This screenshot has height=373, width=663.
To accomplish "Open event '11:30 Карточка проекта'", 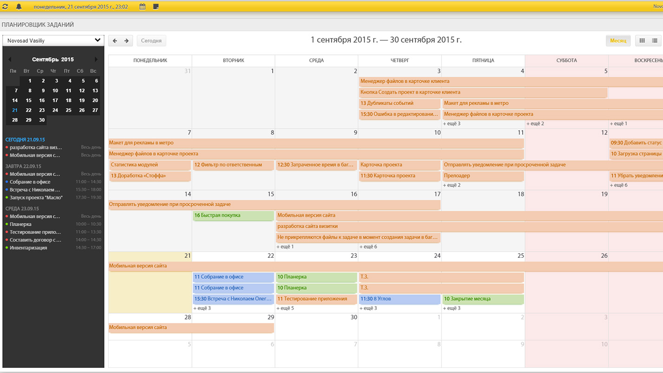I will pyautogui.click(x=400, y=176).
